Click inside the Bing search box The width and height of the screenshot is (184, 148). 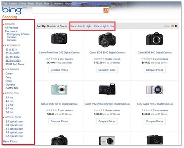(x=68, y=10)
